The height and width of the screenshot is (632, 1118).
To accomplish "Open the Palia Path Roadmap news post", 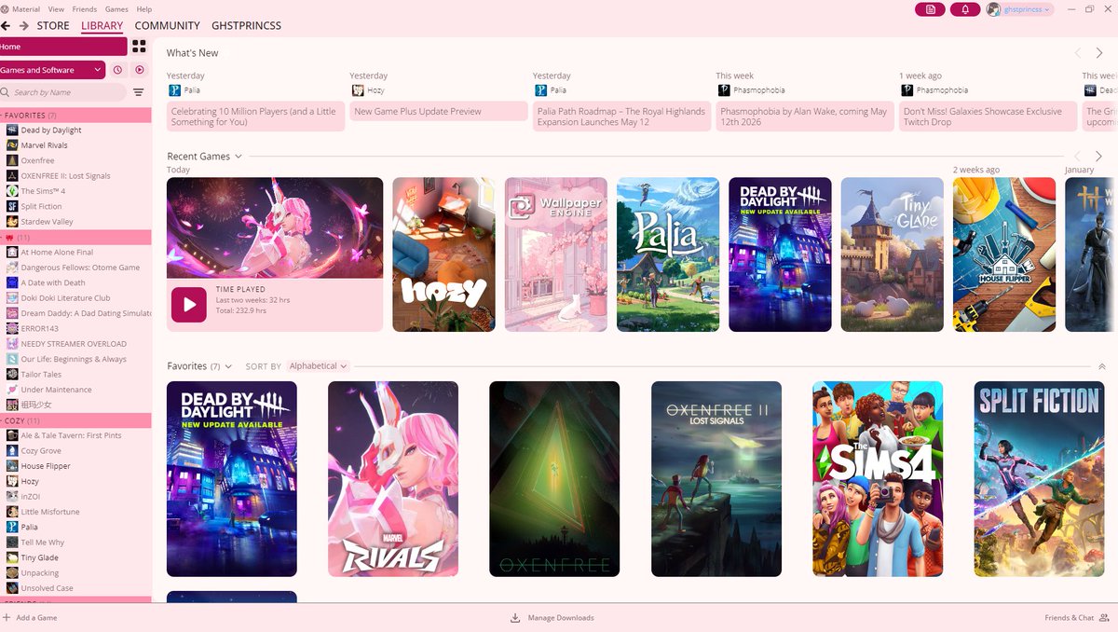I will point(621,117).
